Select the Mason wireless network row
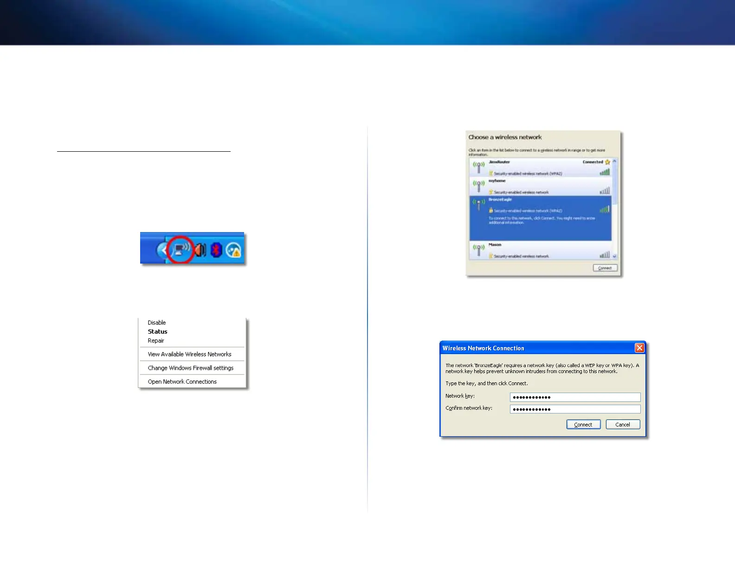 (541, 250)
